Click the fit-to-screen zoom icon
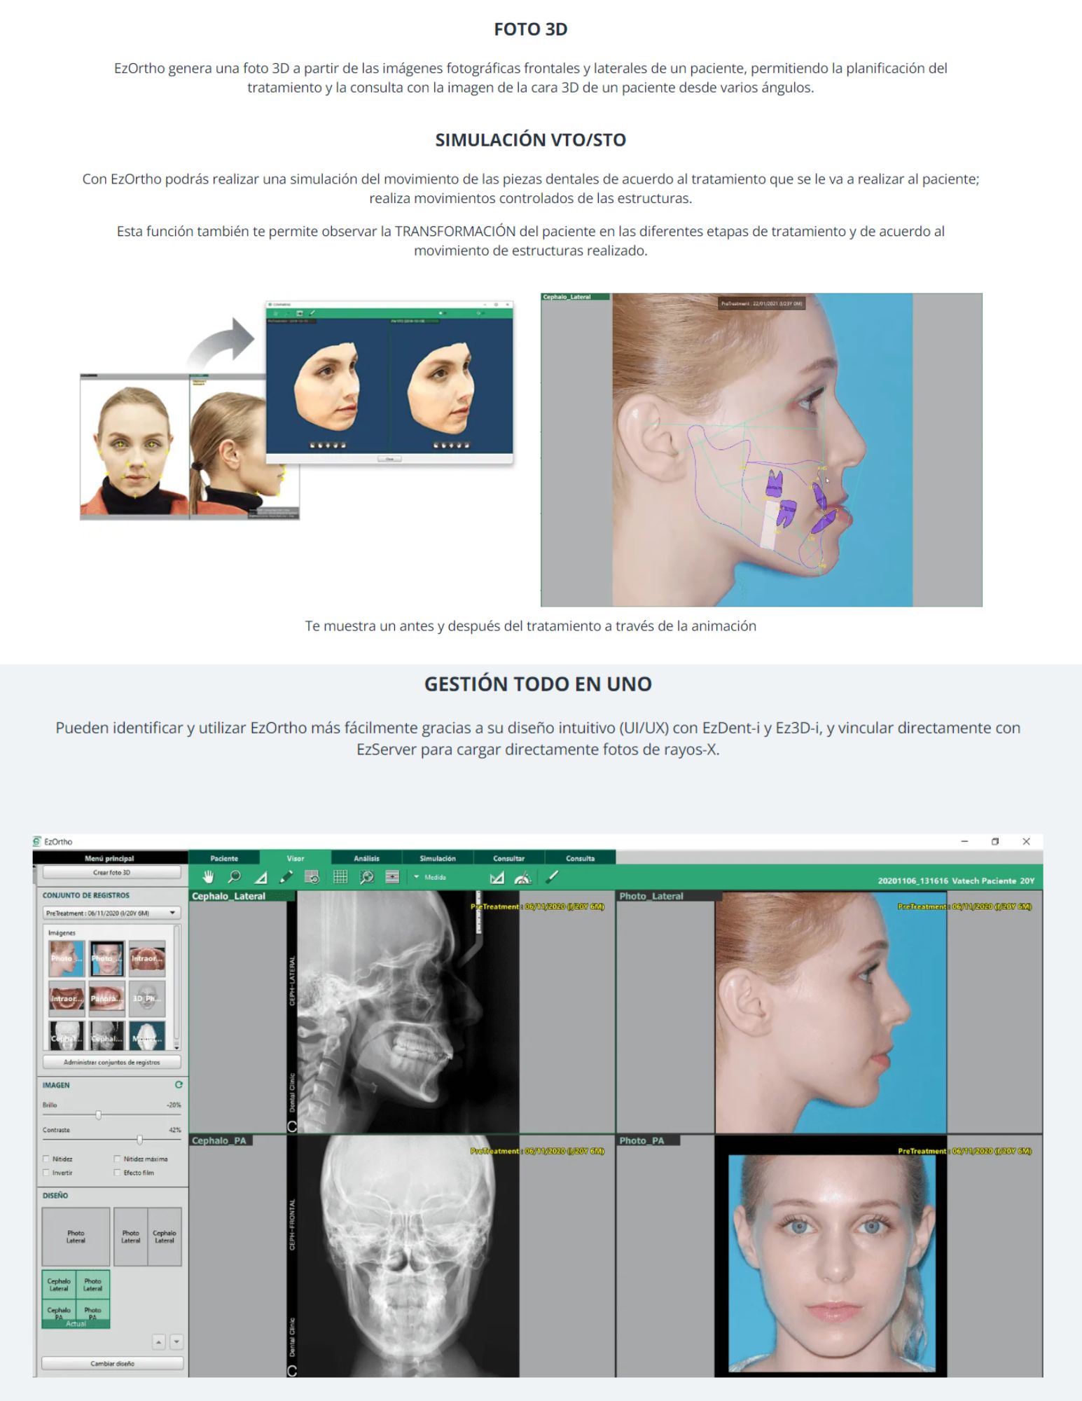Image resolution: width=1082 pixels, height=1401 pixels. tap(366, 877)
